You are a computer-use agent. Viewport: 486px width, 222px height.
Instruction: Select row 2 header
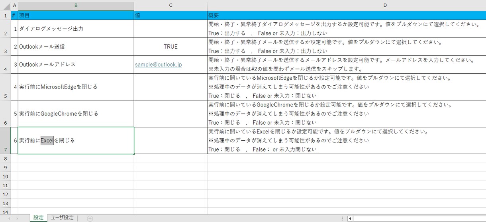[x=6, y=29]
